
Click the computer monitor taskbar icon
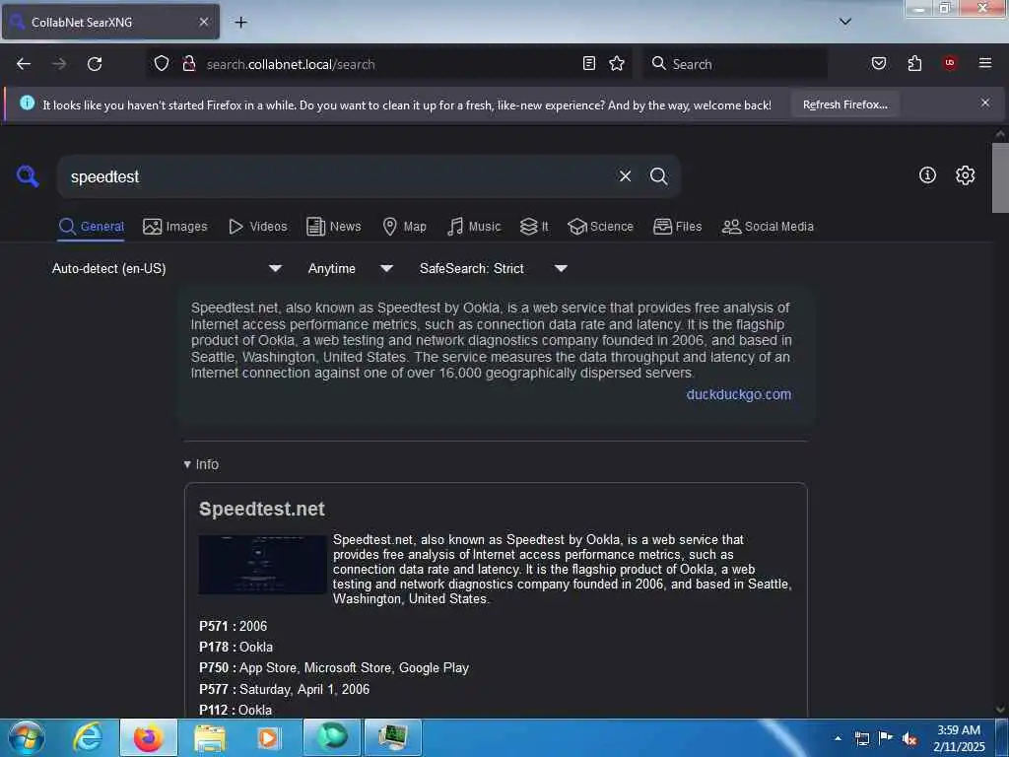[393, 737]
